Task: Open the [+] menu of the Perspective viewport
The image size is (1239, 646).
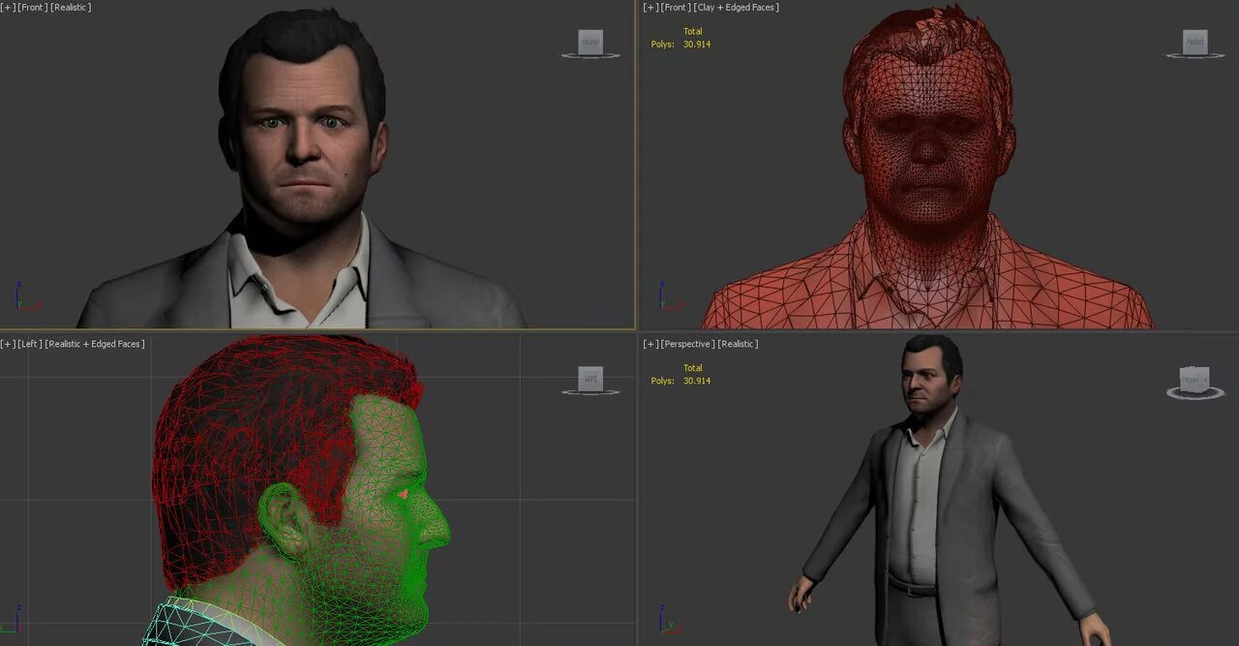Action: [650, 344]
